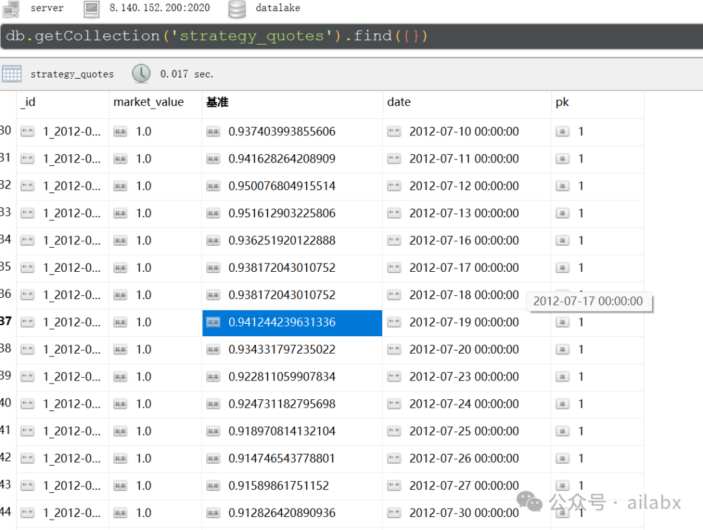This screenshot has width=703, height=530.
Task: Click the _id string icon in row 2012-07-20
Action: pyautogui.click(x=27, y=350)
